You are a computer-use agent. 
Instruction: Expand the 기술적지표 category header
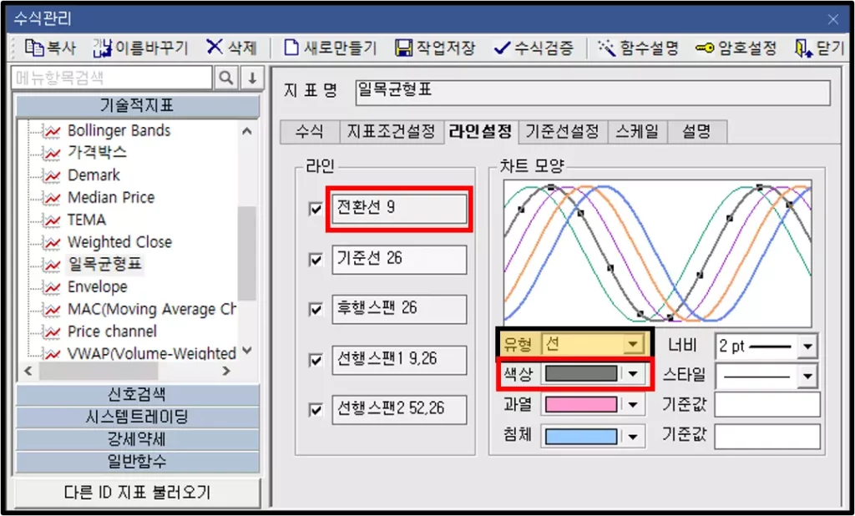138,106
